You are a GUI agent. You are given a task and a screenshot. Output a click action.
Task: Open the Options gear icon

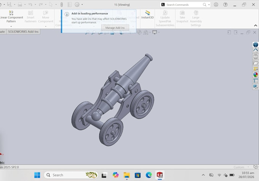coord(77,5)
